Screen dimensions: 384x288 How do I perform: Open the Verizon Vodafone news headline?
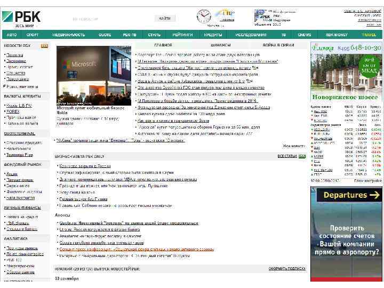pos(181,114)
